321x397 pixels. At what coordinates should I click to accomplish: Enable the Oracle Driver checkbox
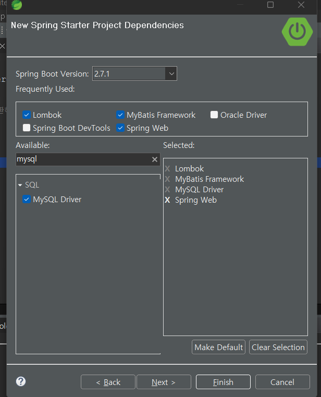click(214, 115)
